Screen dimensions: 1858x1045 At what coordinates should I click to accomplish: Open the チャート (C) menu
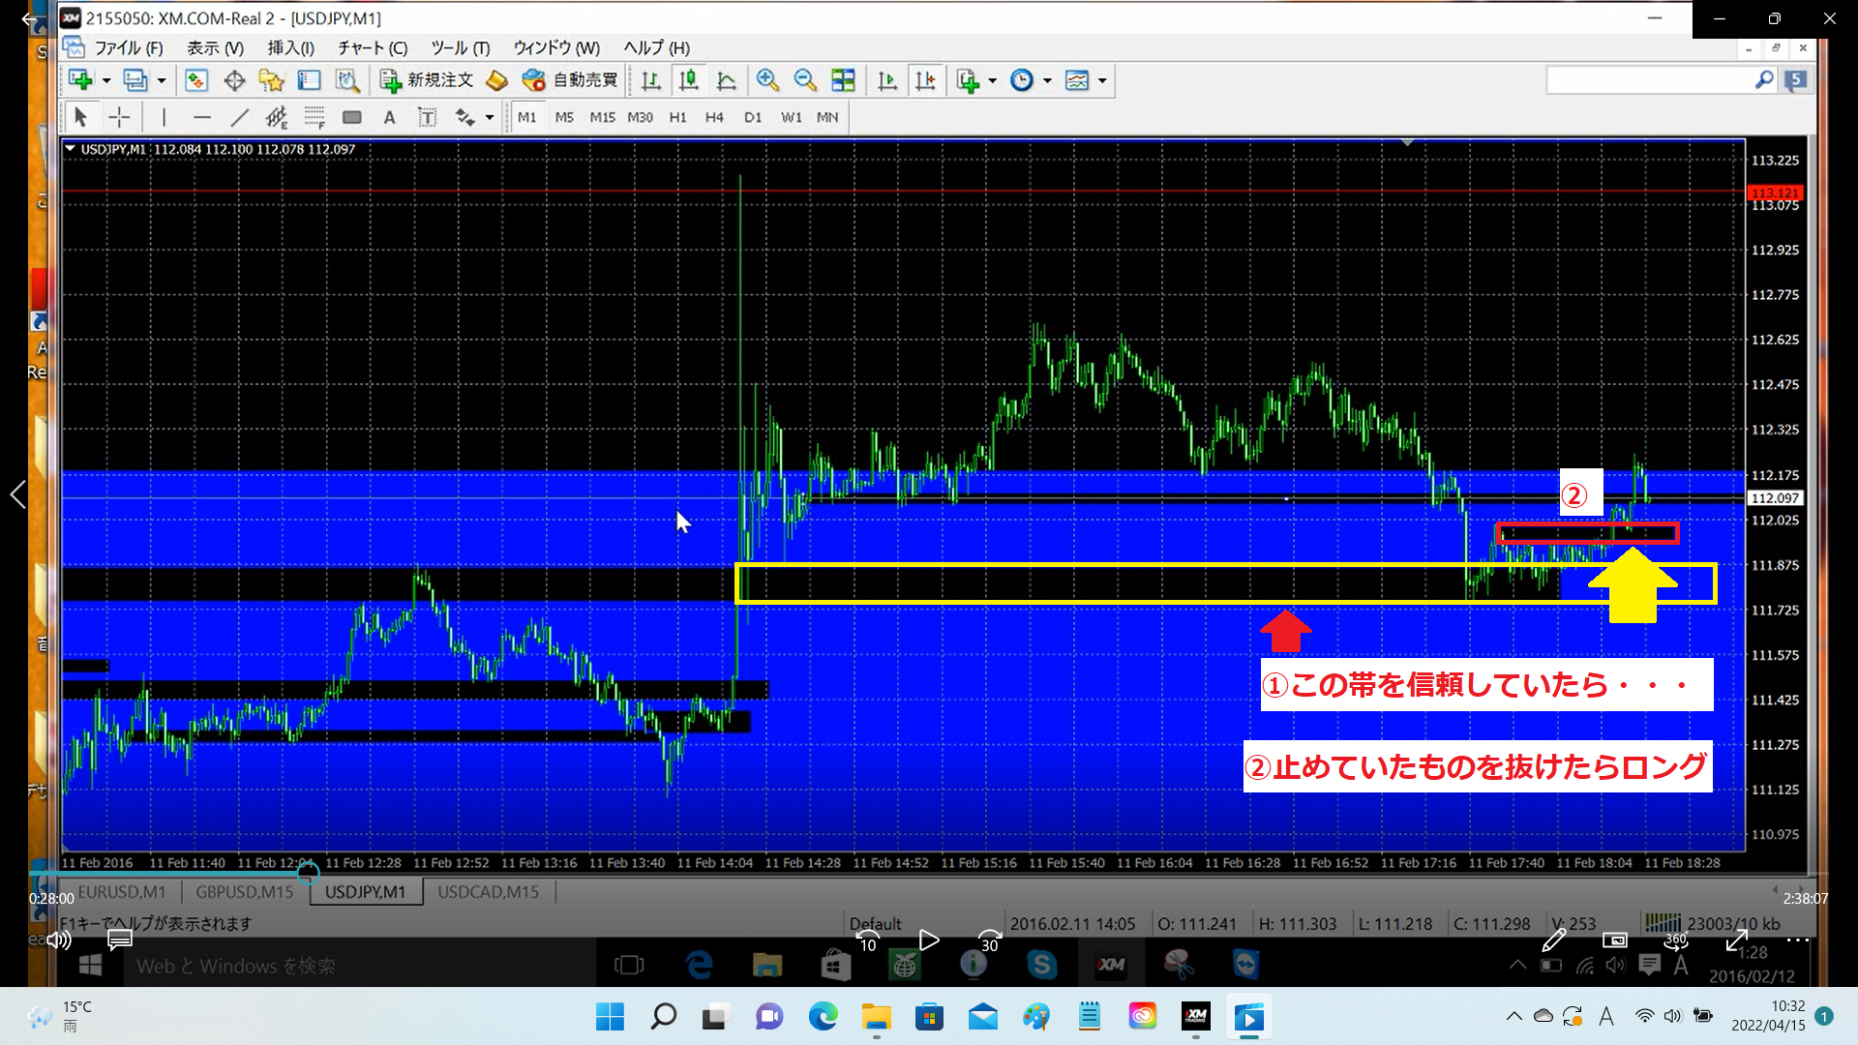point(373,47)
